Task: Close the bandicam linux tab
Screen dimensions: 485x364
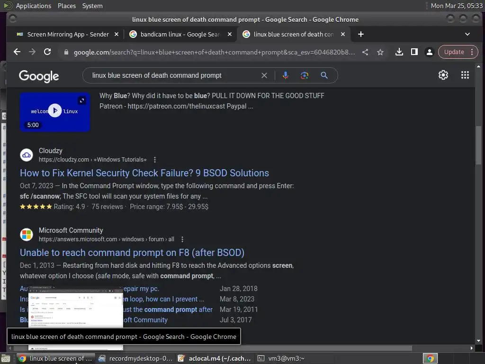Action: click(x=230, y=34)
